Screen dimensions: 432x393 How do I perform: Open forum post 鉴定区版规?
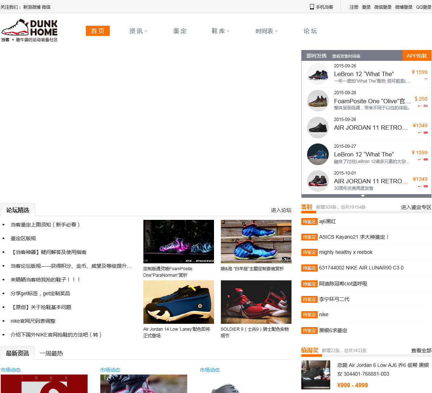click(23, 238)
